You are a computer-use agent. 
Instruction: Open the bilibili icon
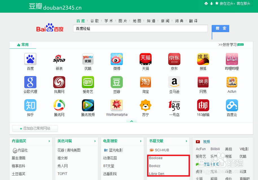coord(232,59)
